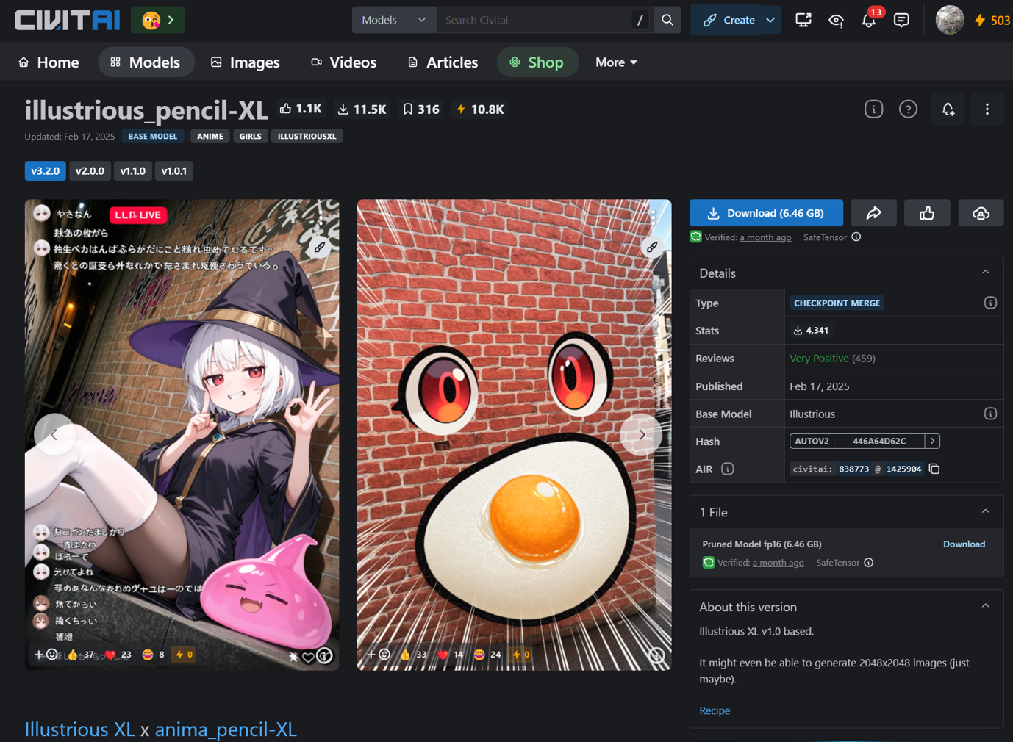The image size is (1013, 742).
Task: Go to the Home tab
Action: (49, 62)
